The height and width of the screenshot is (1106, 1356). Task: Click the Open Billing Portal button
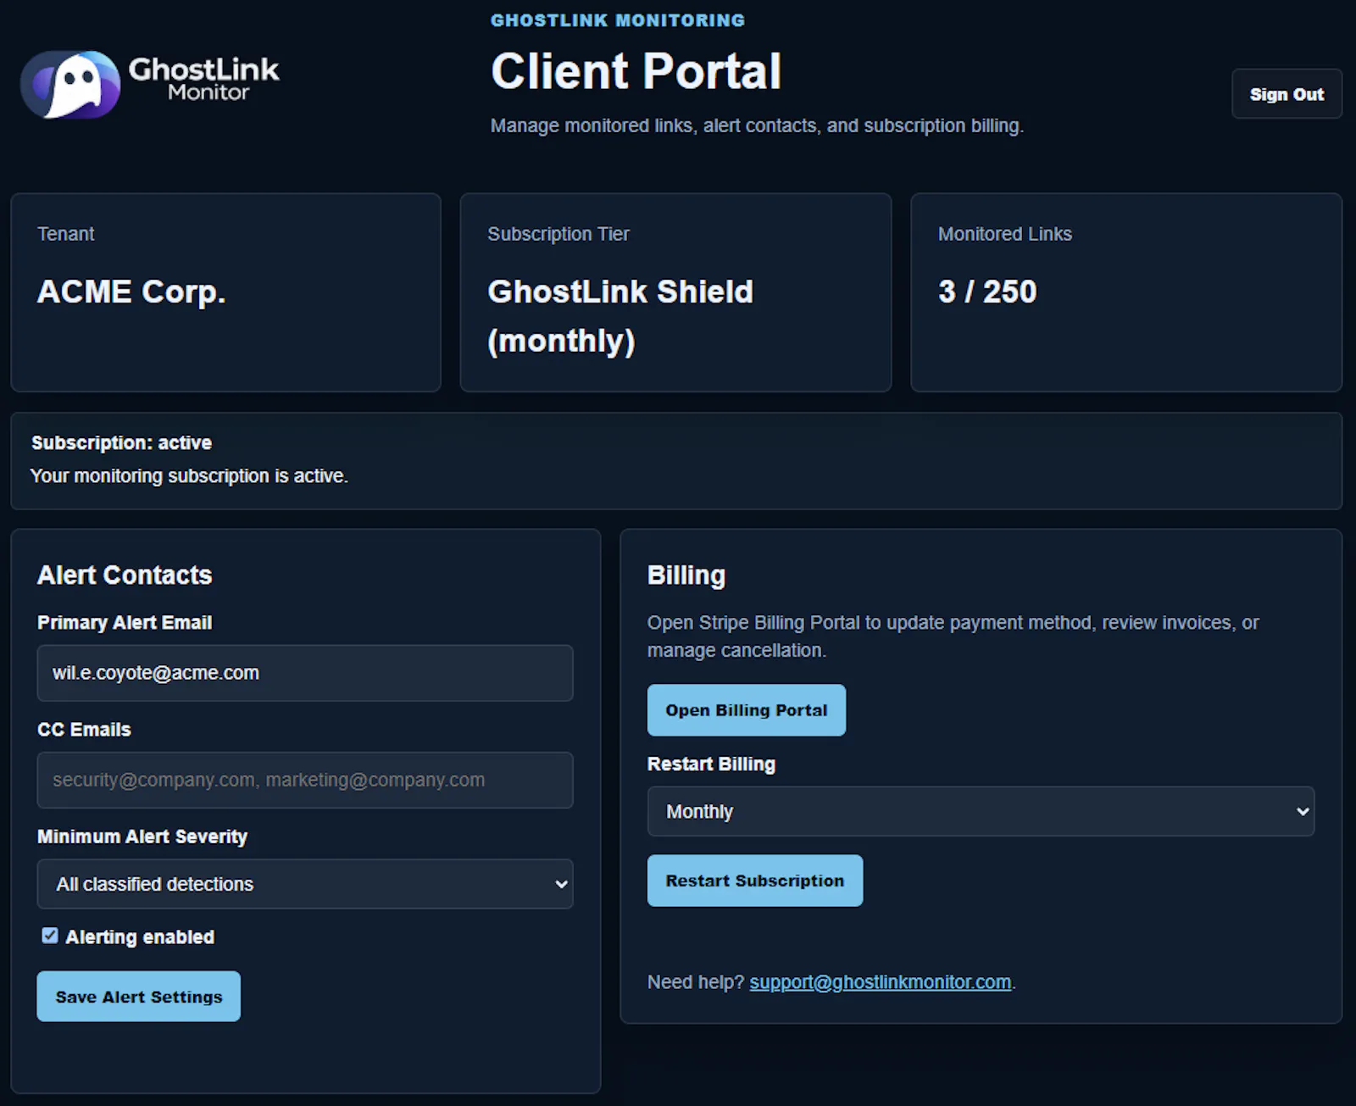click(x=747, y=710)
